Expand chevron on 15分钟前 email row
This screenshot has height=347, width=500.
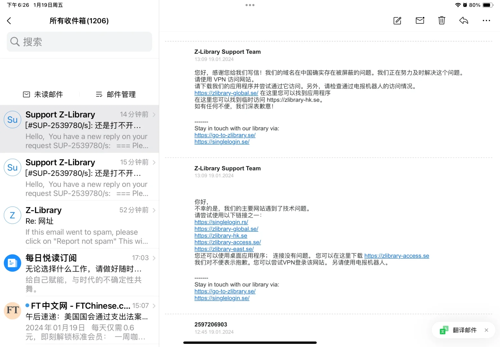pyautogui.click(x=154, y=162)
